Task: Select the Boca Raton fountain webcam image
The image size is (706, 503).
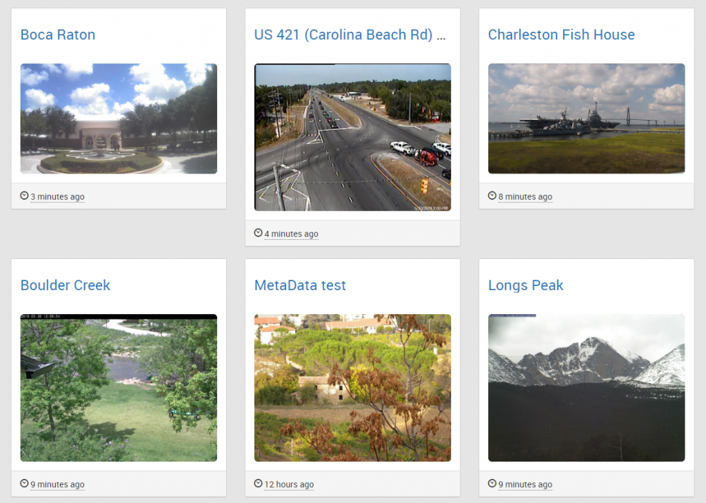Action: [x=119, y=119]
